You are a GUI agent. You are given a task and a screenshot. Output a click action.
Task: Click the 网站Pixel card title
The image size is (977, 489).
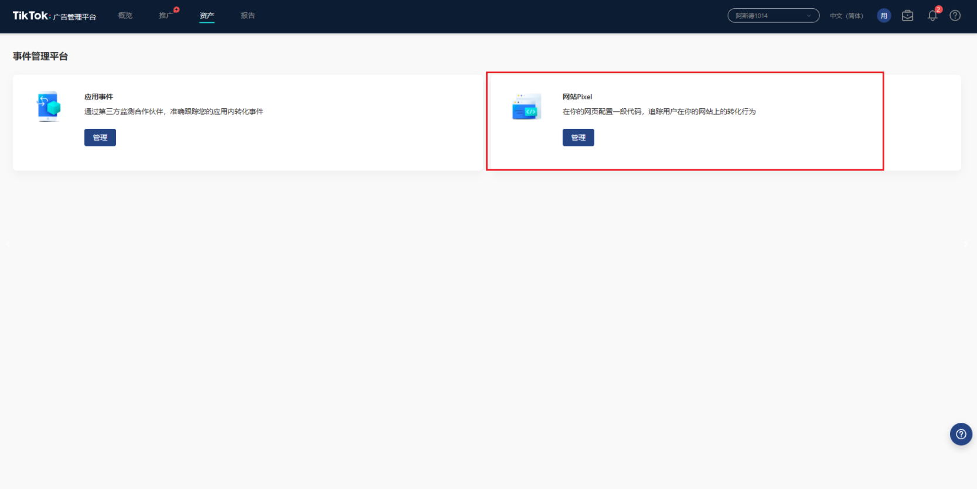tap(577, 97)
